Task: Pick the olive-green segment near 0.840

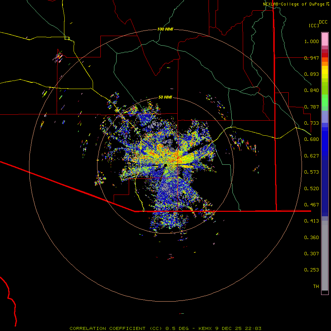Action: coord(325,88)
